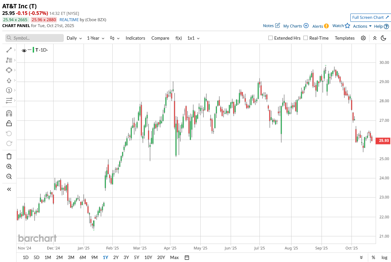Click the green T series color bar
Image resolution: width=391 pixels, height=262 pixels.
pos(33,50)
